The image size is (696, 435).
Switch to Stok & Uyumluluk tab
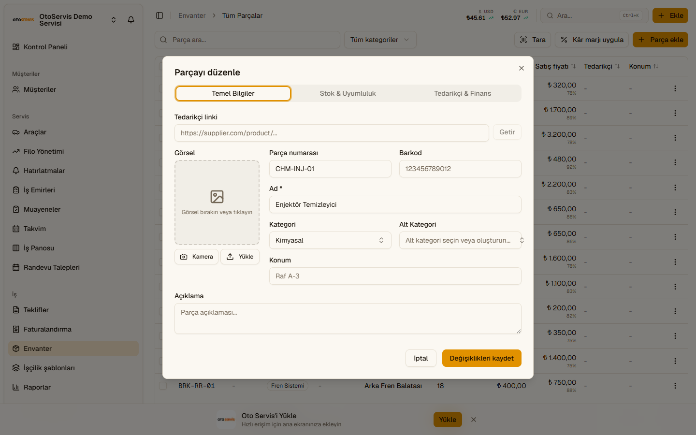(x=348, y=93)
